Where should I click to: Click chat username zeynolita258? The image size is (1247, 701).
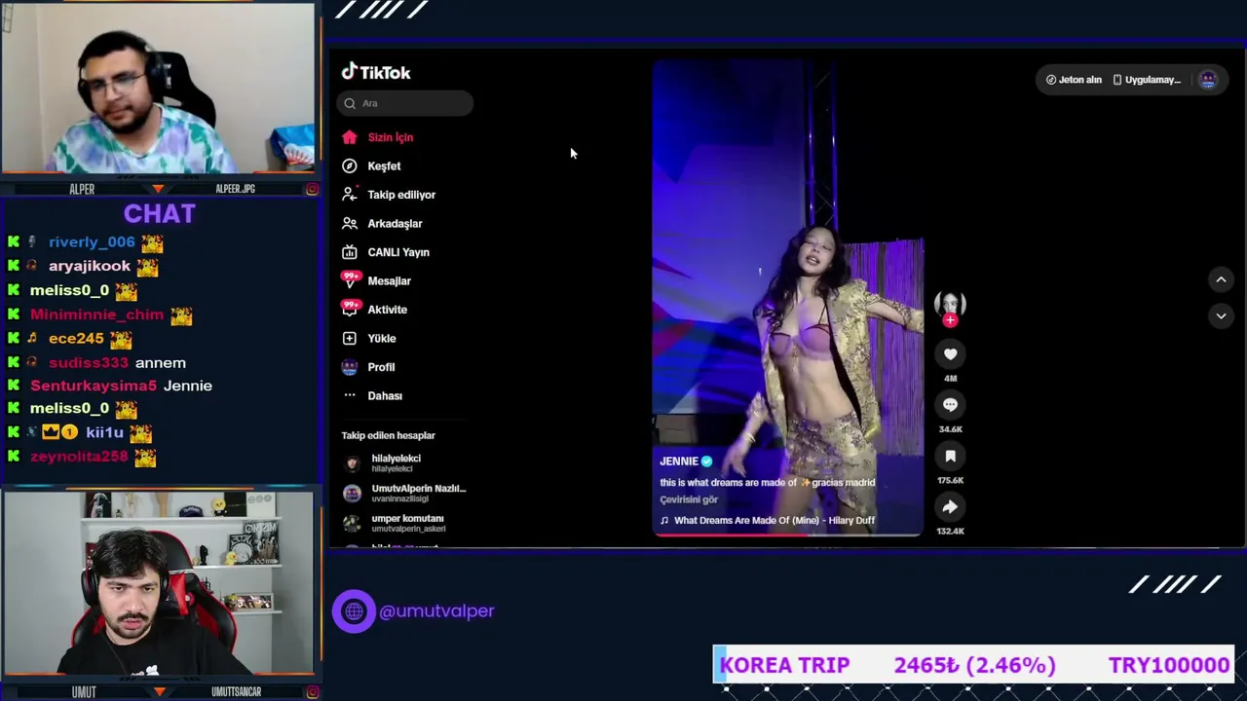coord(79,457)
